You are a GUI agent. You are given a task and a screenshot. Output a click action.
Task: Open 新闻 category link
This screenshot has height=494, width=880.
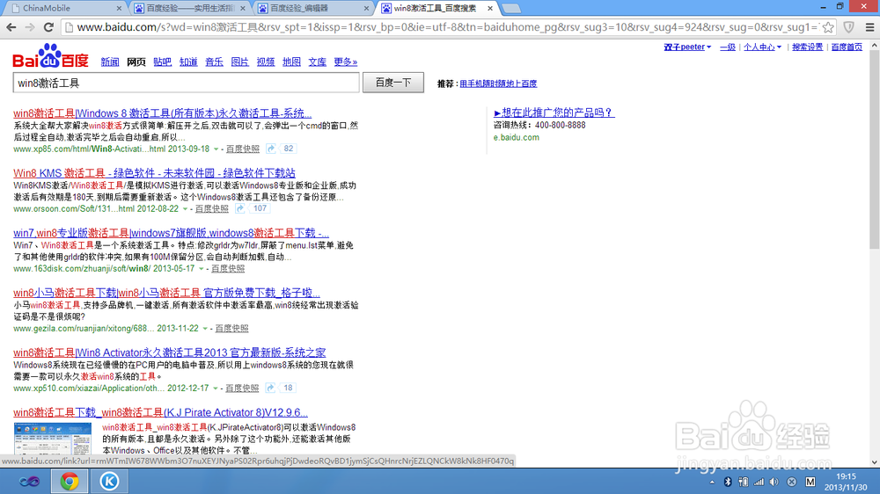coord(110,62)
